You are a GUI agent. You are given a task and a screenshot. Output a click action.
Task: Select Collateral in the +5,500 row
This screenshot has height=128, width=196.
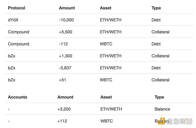pyautogui.click(x=160, y=32)
